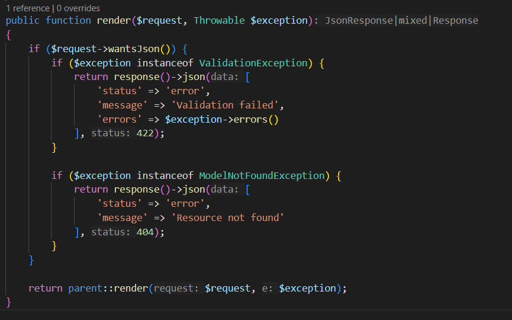Image resolution: width=512 pixels, height=320 pixels.
Task: Click the Throwable type hint
Action: coord(220,20)
